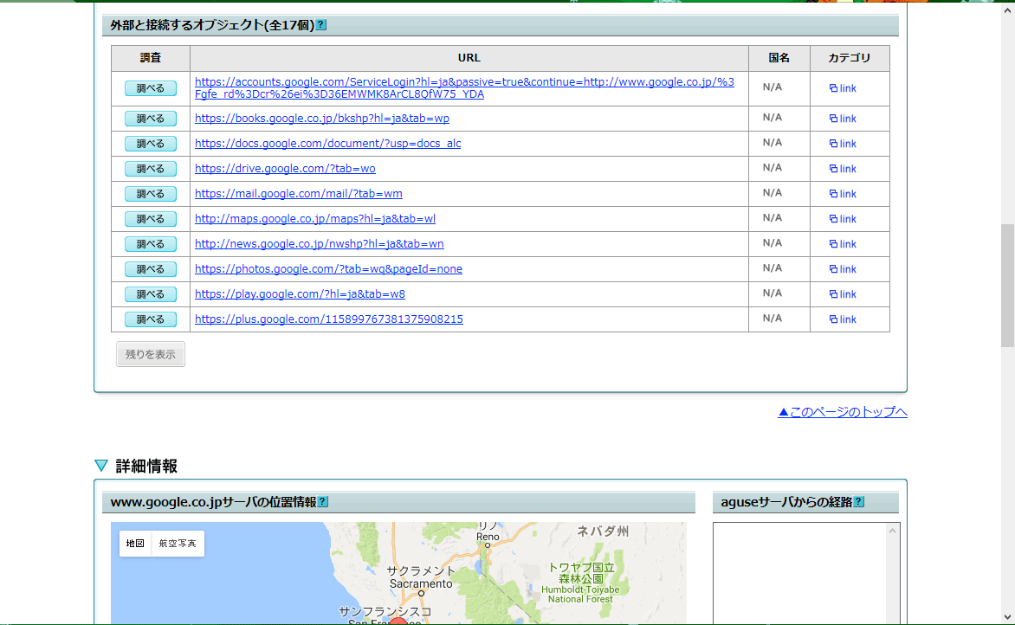1015x625 pixels.
Task: Click category link in docs.google.com row
Action: coord(843,145)
